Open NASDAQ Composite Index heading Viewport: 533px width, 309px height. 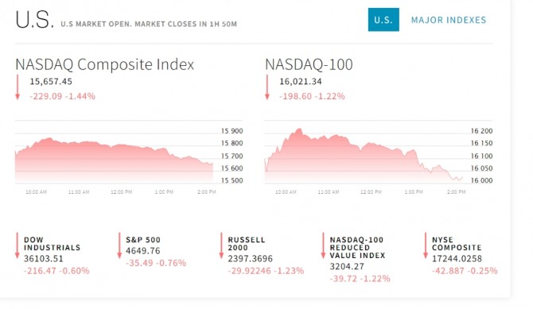pyautogui.click(x=105, y=64)
